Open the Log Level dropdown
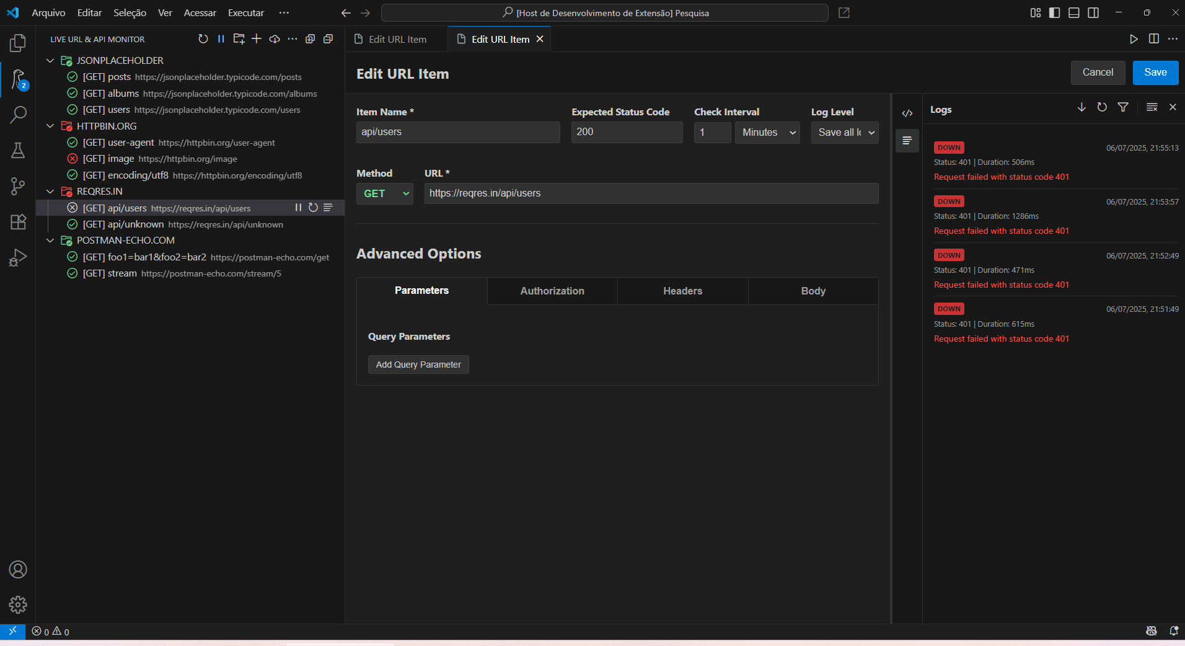 pyautogui.click(x=844, y=132)
